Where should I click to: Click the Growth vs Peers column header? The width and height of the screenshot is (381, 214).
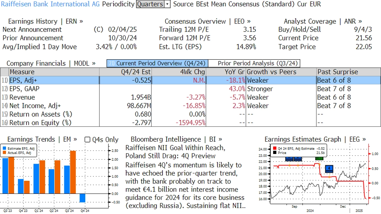tap(281, 72)
